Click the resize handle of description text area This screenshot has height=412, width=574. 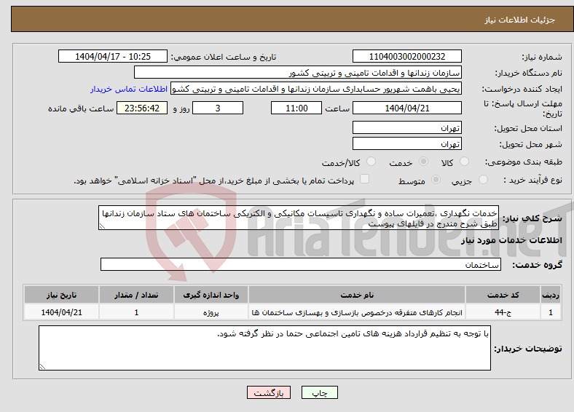(x=102, y=226)
